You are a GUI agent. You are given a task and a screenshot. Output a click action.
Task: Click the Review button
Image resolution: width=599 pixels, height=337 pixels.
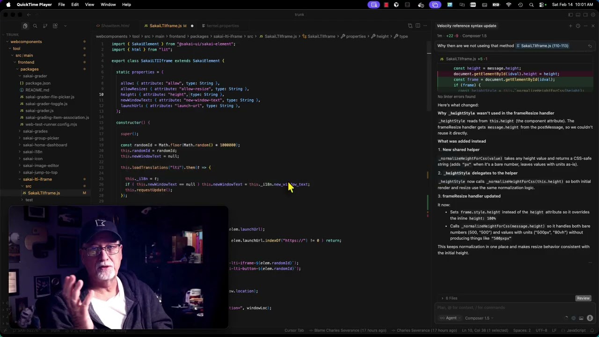[x=583, y=298]
